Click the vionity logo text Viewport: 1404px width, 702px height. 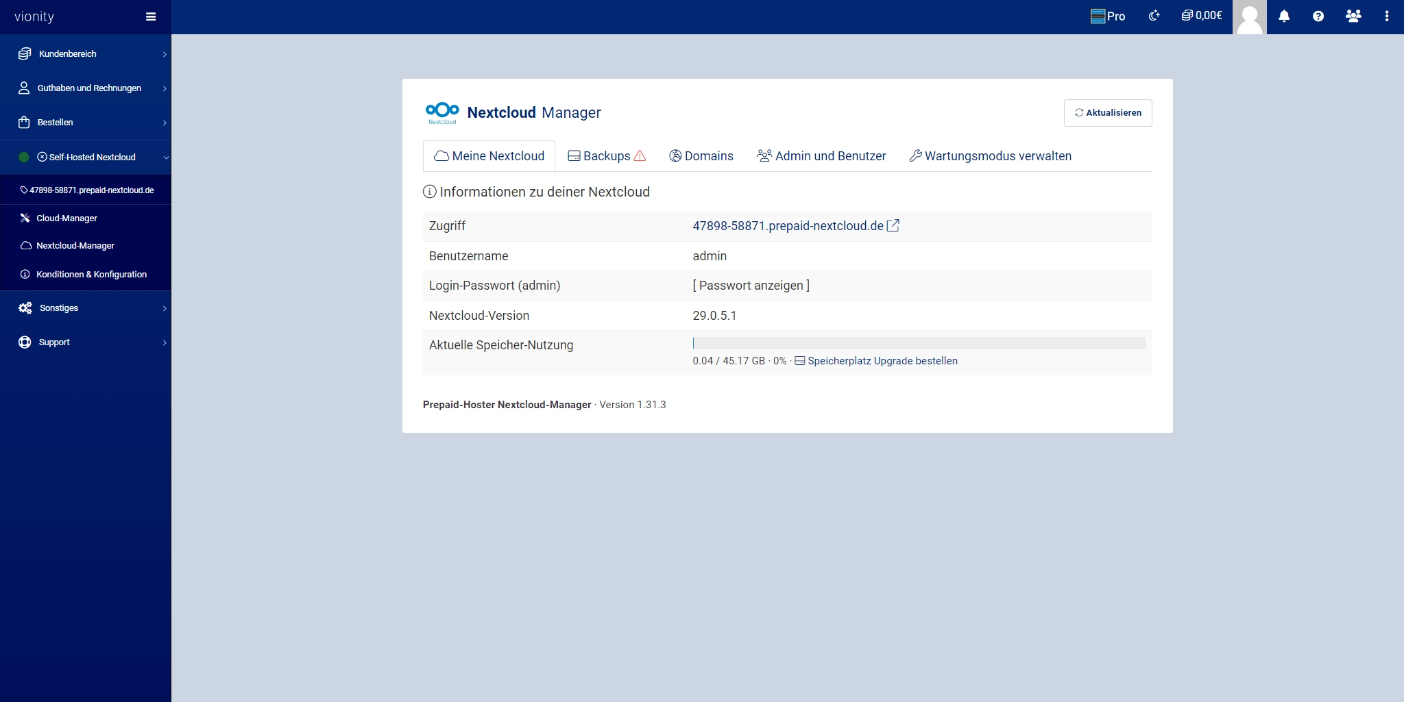click(x=34, y=16)
